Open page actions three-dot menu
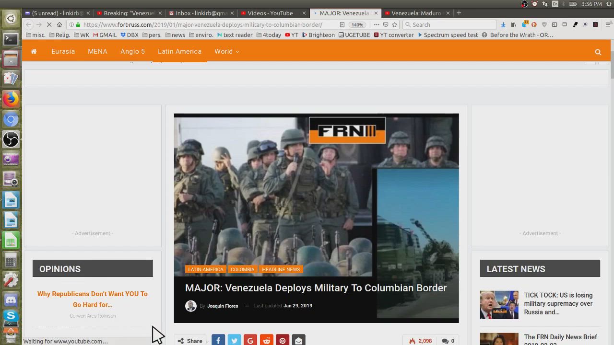This screenshot has height=345, width=614. (x=376, y=24)
